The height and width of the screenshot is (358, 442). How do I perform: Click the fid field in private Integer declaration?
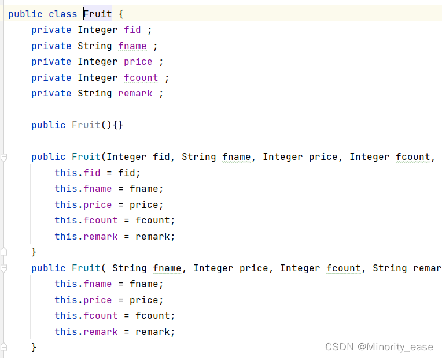pos(132,29)
